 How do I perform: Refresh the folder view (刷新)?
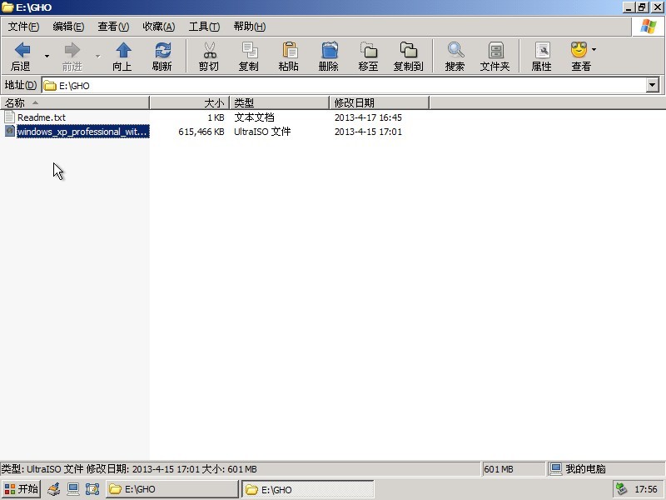point(162,56)
